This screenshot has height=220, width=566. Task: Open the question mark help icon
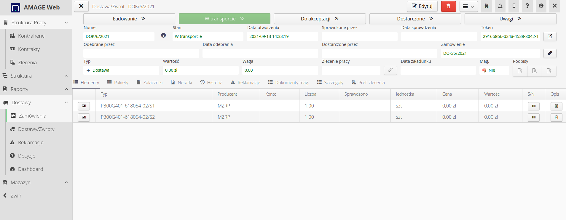pyautogui.click(x=527, y=6)
